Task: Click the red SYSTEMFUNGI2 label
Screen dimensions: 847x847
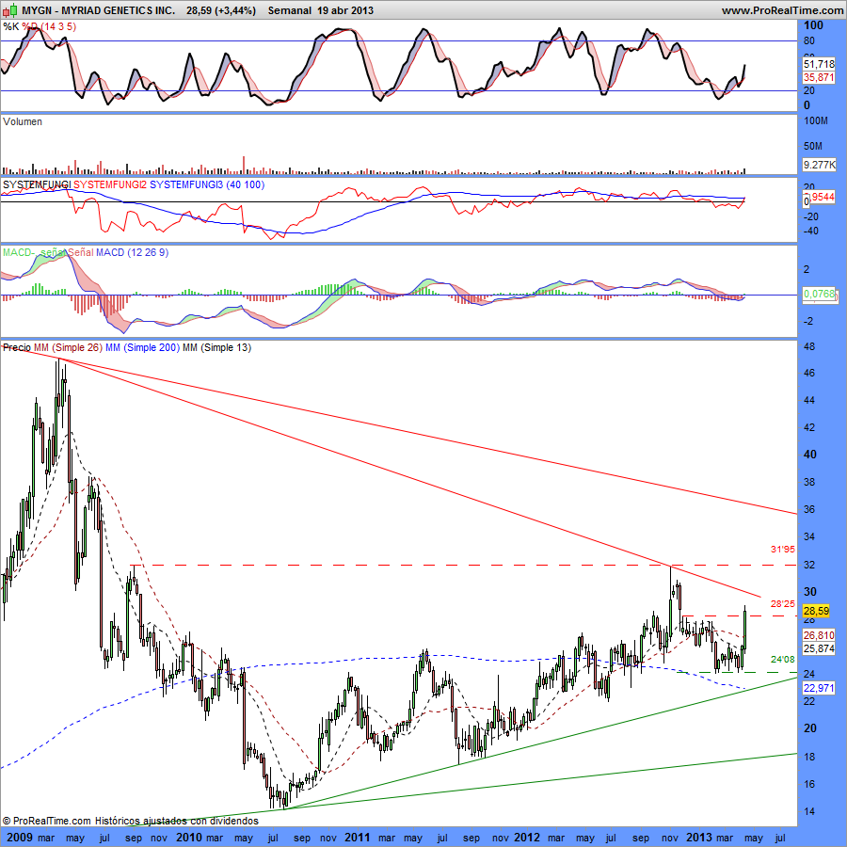Action: (x=110, y=184)
